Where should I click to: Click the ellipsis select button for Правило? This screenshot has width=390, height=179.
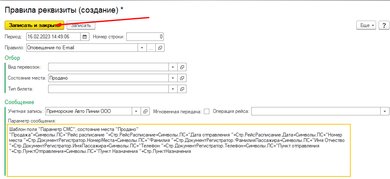pyautogui.click(x=151, y=48)
